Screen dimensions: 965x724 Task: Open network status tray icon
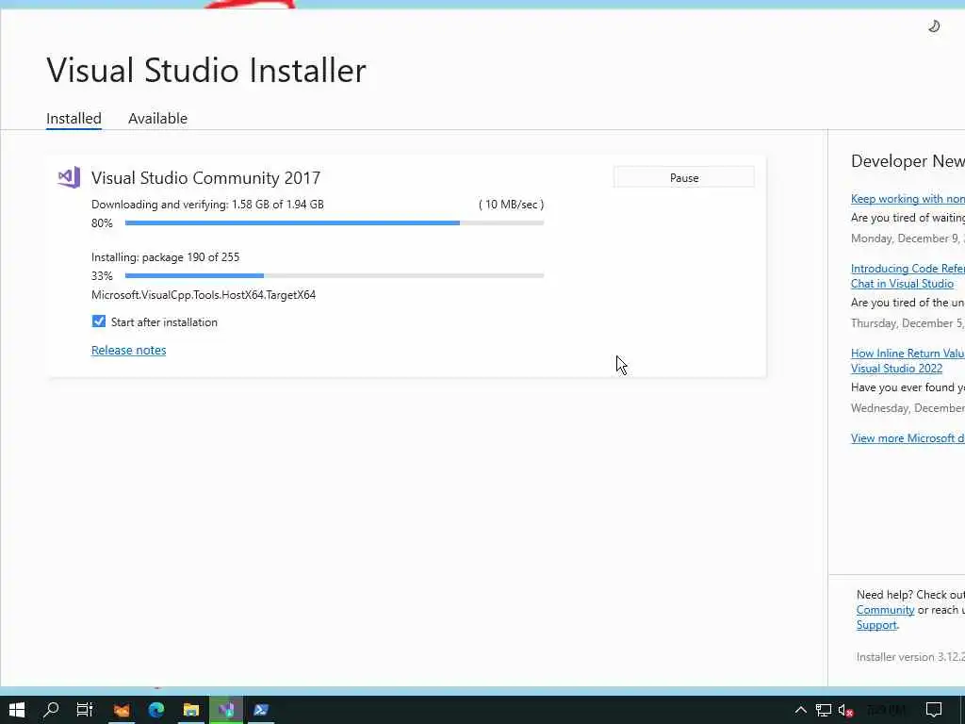[824, 710]
